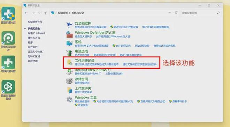Select 程序 in the sidebar
The height and width of the screenshot is (127, 230).
(30, 42)
